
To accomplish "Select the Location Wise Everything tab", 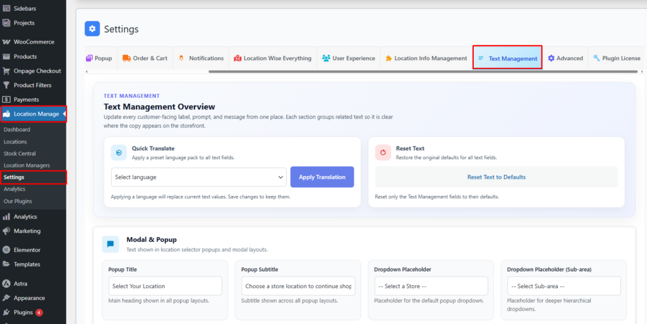I will pos(272,58).
